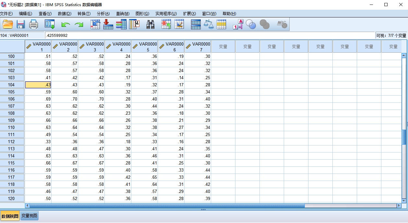Viewport: 408px width, 223px height.
Task: Open a data file
Action: click(8, 24)
